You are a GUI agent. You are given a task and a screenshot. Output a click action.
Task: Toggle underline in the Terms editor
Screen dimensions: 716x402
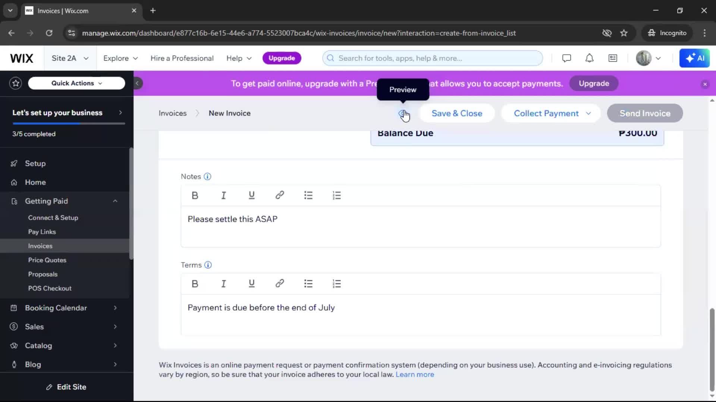(252, 284)
